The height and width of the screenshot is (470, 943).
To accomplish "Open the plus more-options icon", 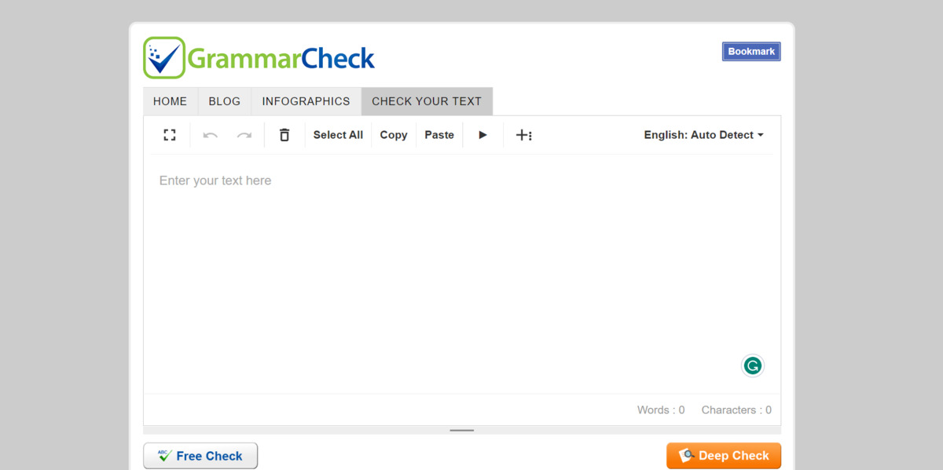I will click(x=523, y=135).
